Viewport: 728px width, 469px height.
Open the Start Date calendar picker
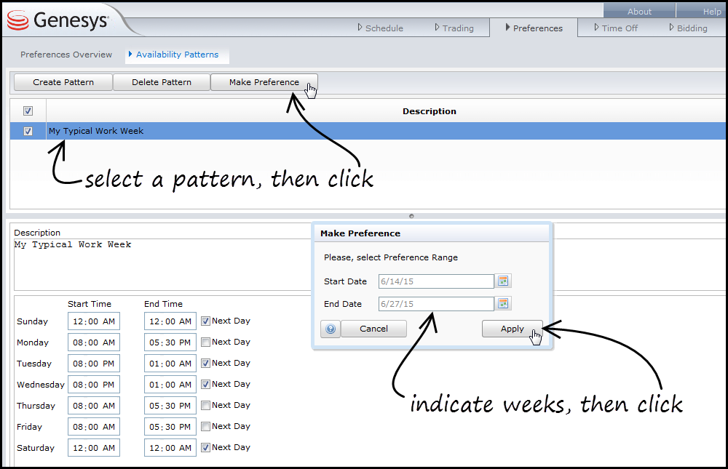tap(504, 281)
